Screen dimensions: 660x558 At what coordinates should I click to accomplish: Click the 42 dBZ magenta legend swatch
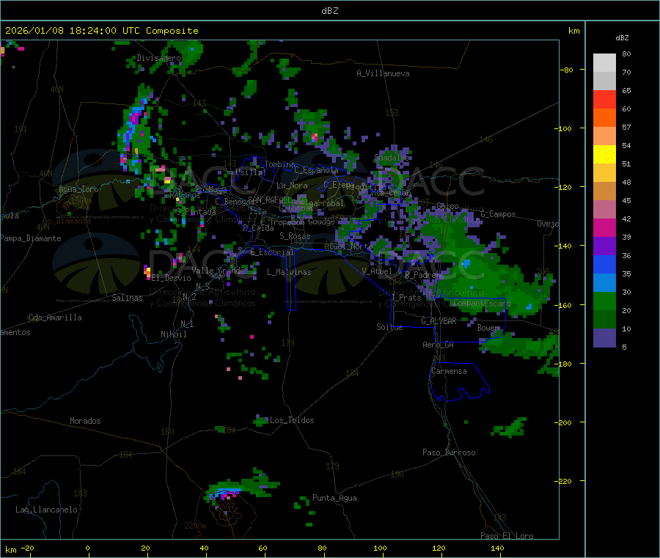click(x=604, y=227)
